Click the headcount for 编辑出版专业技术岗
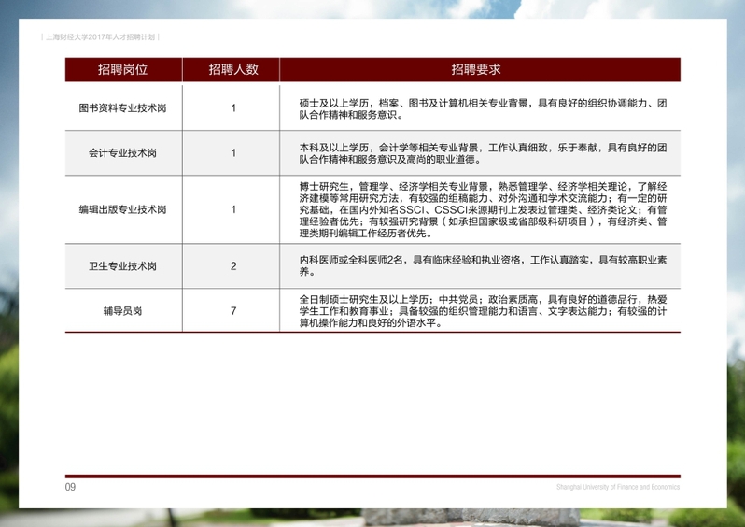Screen dimensions: 745x527 tap(233, 209)
